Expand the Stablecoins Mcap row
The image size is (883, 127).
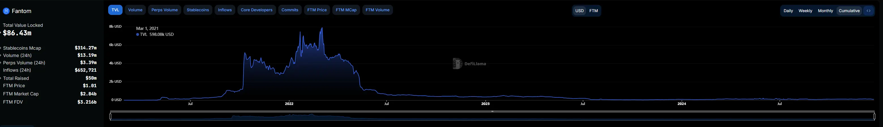pyautogui.click(x=1, y=48)
